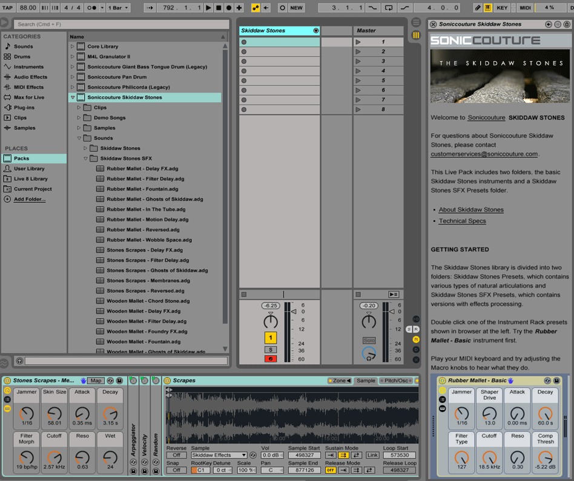
Task: Open the Audio Effects category
Action: [x=30, y=77]
